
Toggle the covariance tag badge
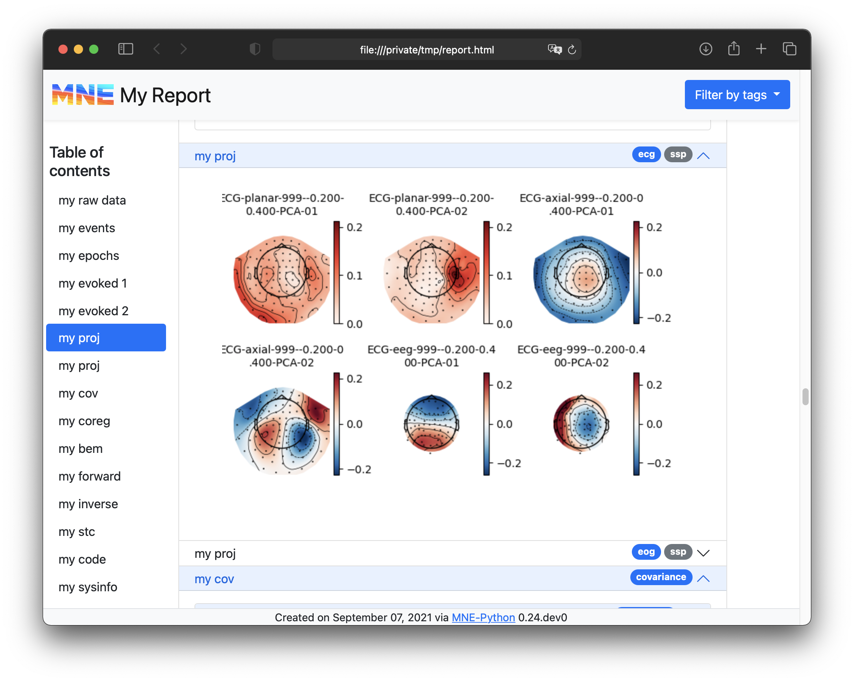click(x=661, y=577)
